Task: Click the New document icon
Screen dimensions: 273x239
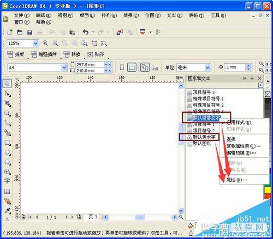Action: pos(10,32)
